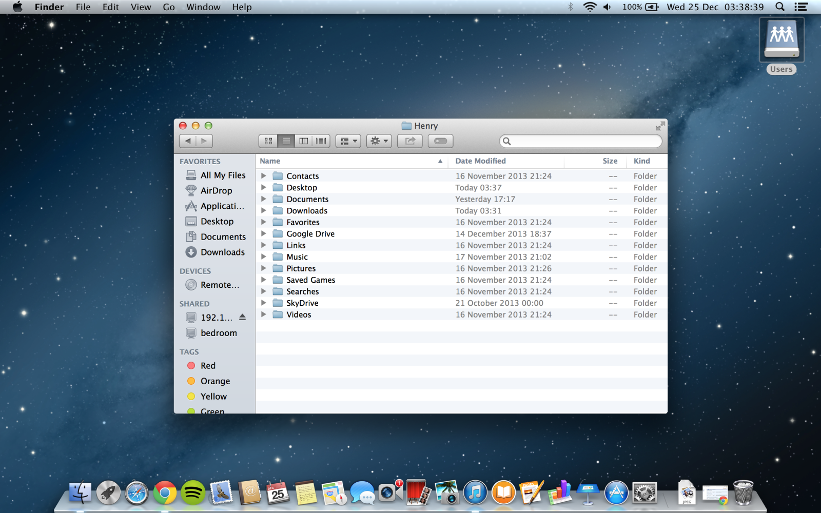Toggle full screen for the Henry window

[660, 126]
